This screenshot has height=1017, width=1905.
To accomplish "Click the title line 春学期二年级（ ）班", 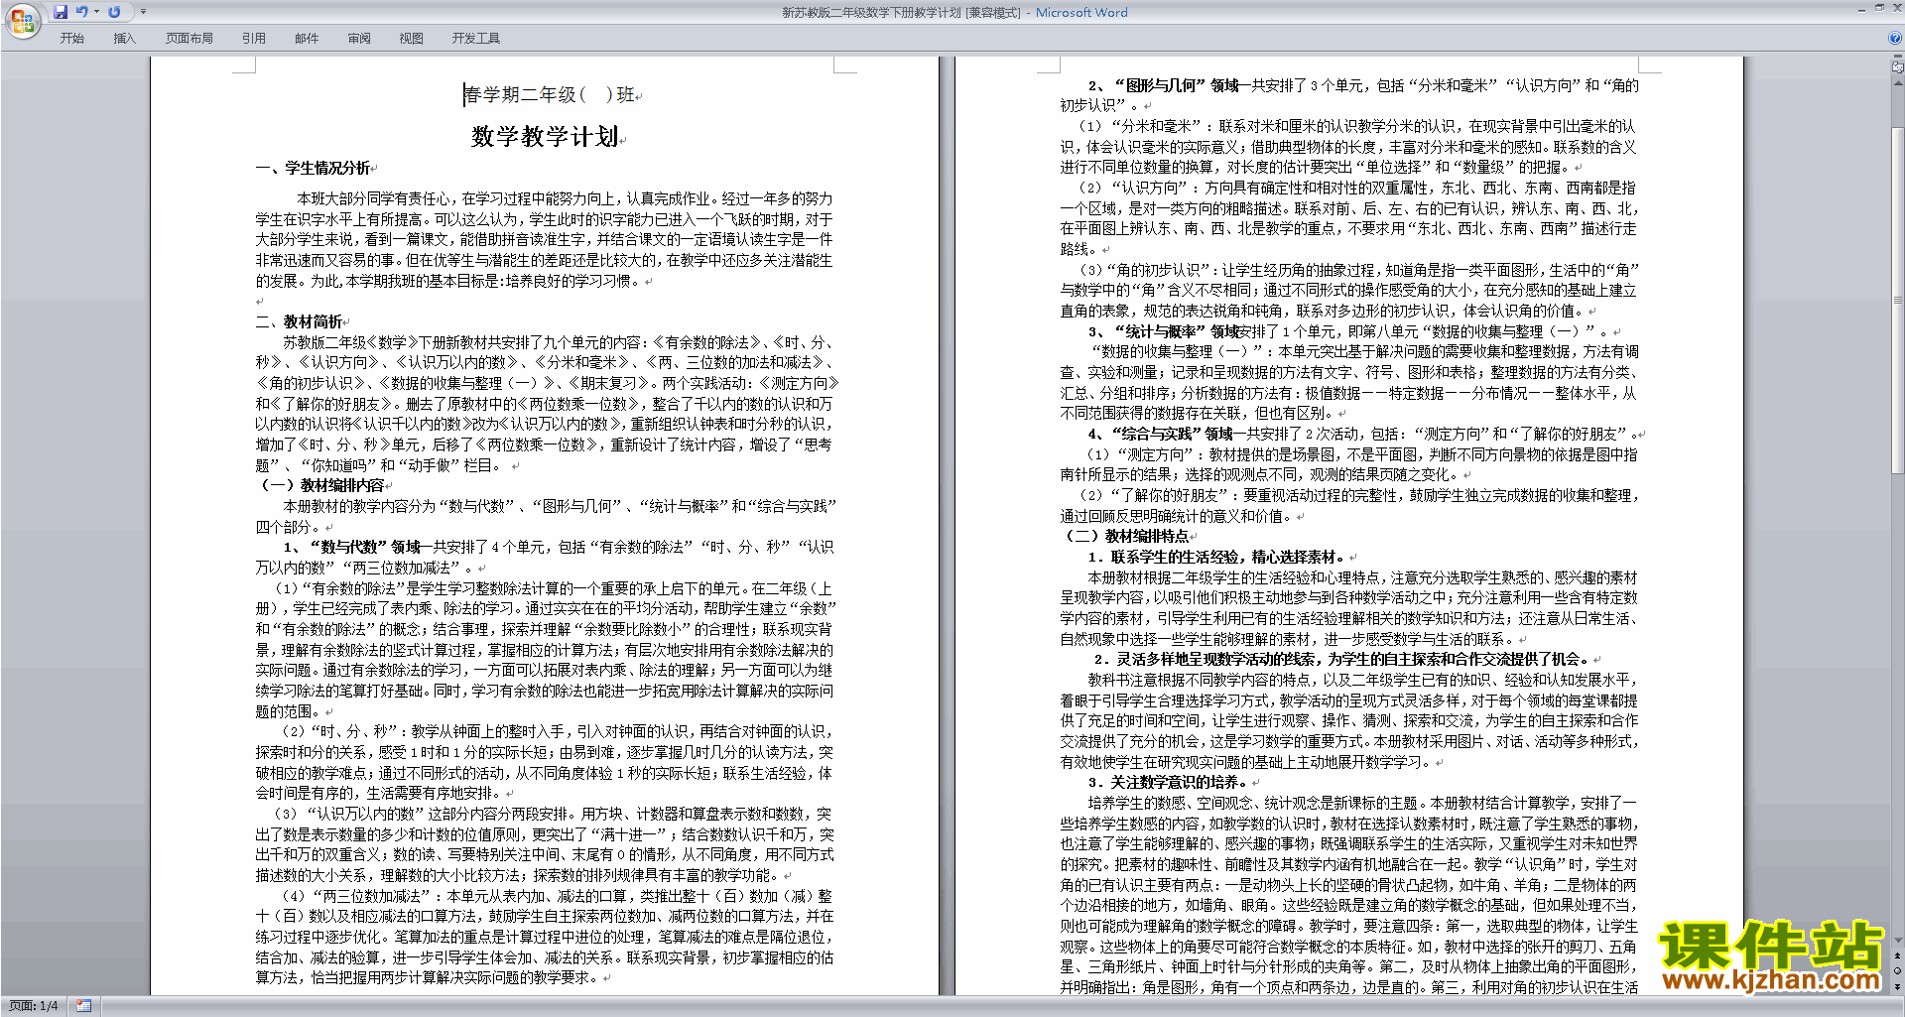I will pos(549,94).
